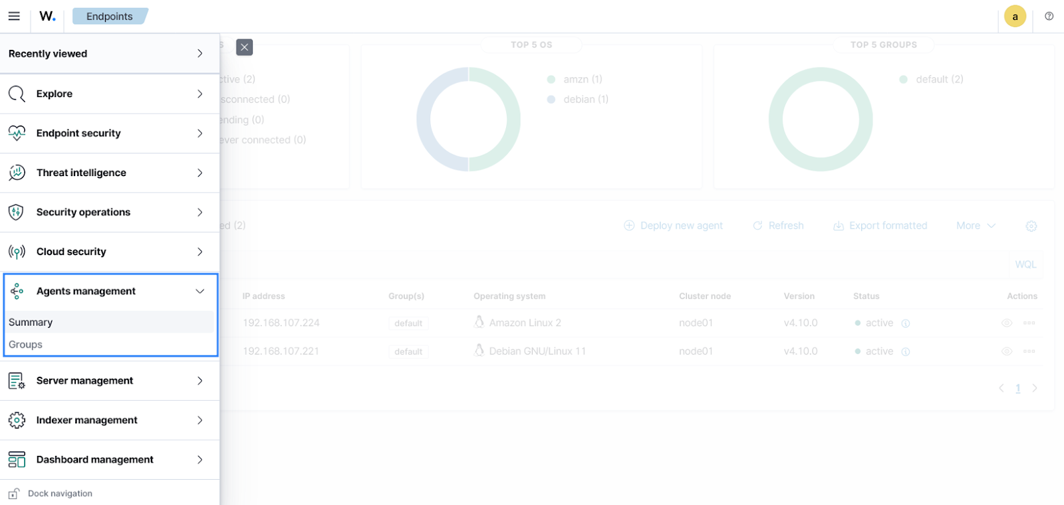Viewport: 1064px width, 505px height.
Task: Open the Server management menu label
Action: (84, 381)
